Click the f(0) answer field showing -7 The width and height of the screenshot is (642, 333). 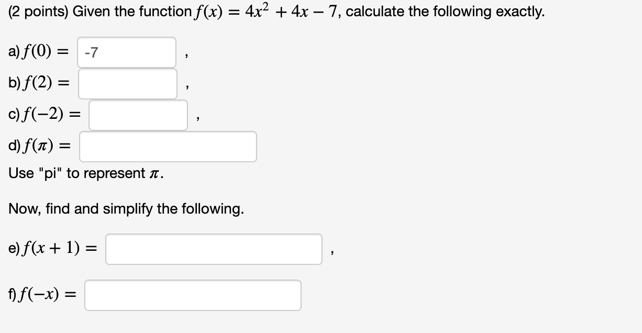click(126, 52)
